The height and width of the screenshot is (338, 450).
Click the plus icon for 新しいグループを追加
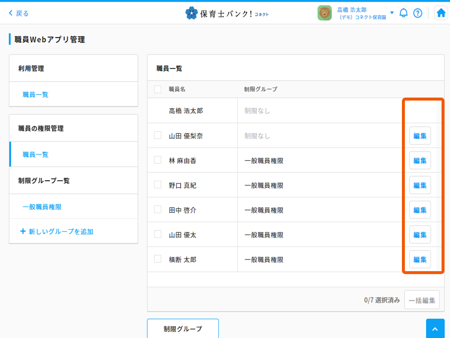(x=23, y=232)
